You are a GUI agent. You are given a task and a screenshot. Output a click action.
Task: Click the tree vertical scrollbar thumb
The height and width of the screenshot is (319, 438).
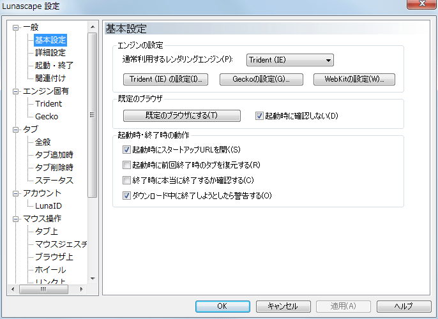tap(93, 115)
